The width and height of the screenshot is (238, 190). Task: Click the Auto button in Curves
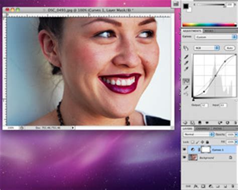click(229, 48)
